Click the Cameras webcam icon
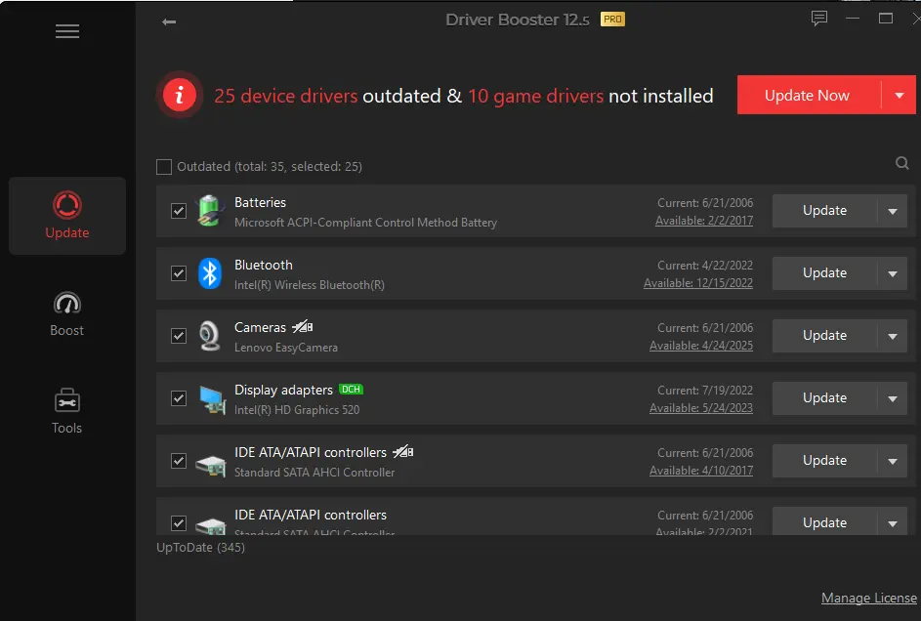The width and height of the screenshot is (921, 621). [209, 336]
